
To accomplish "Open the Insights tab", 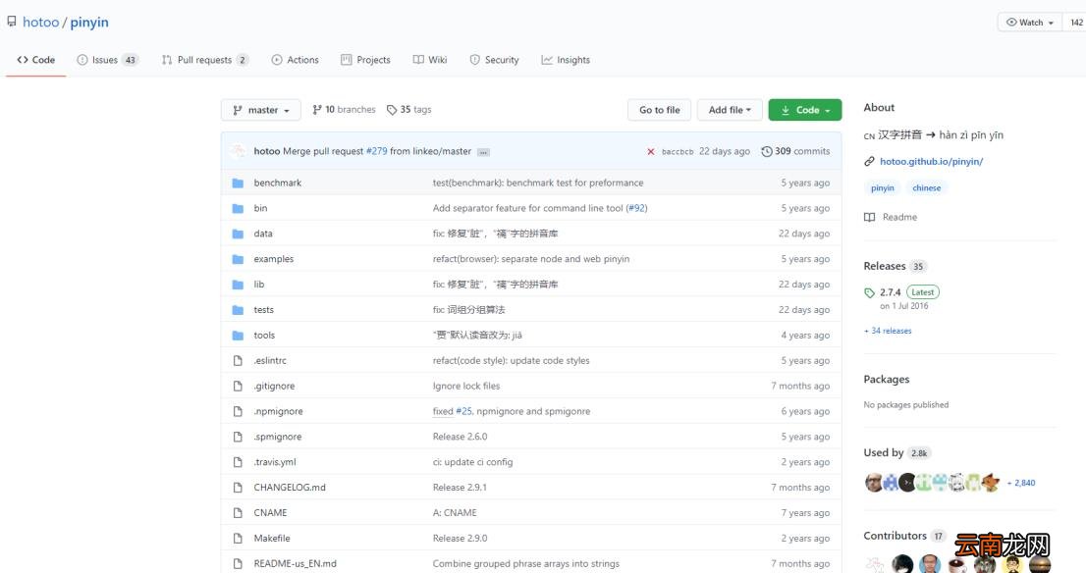I will click(x=566, y=60).
